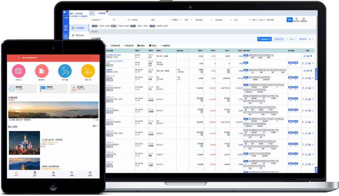Image resolution: width=339 pixels, height=196 pixels.
Task: Click the blue 搜索 button
Action: (x=290, y=20)
